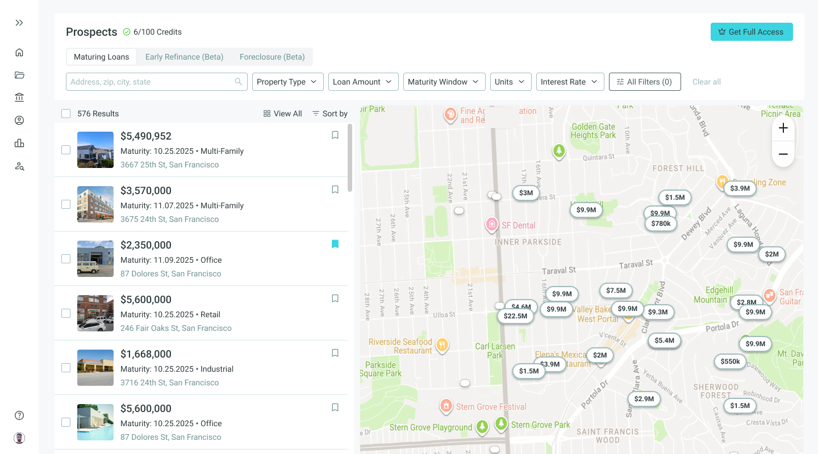Select all 576 results checkbox
818x454 pixels.
tap(66, 113)
